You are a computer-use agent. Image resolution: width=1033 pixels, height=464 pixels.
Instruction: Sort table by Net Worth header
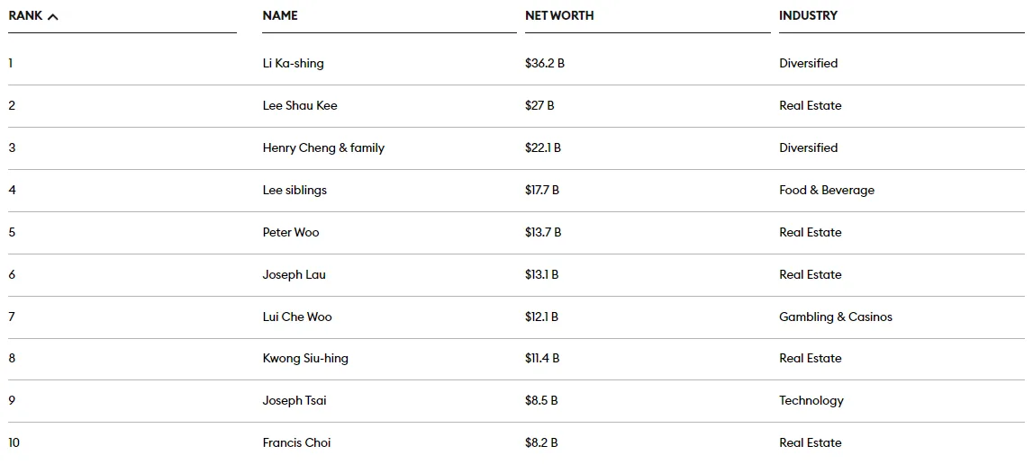(559, 15)
